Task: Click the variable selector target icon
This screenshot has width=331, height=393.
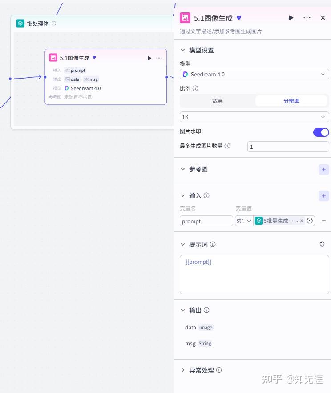Action: pyautogui.click(x=310, y=221)
